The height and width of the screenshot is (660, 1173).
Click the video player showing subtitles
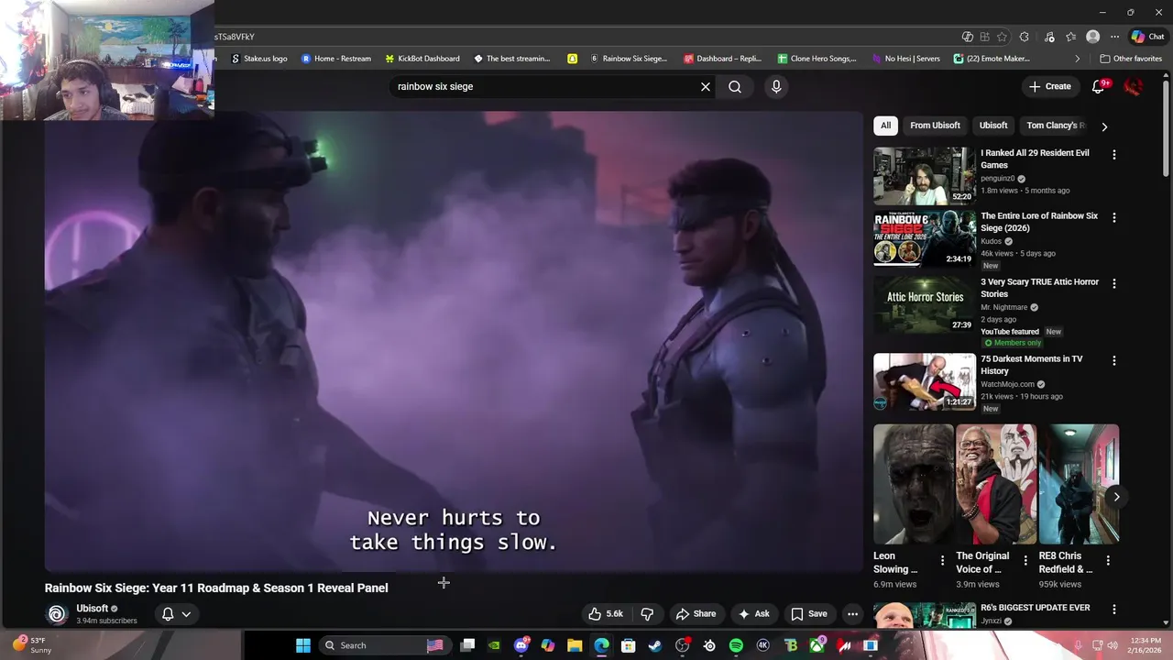[454, 341]
